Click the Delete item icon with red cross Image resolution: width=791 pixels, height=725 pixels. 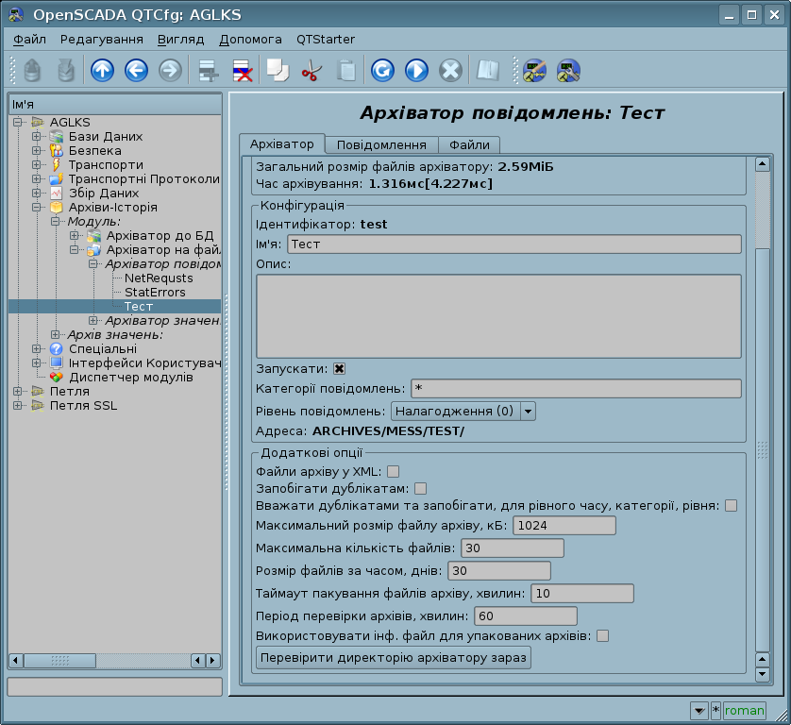pyautogui.click(x=242, y=71)
